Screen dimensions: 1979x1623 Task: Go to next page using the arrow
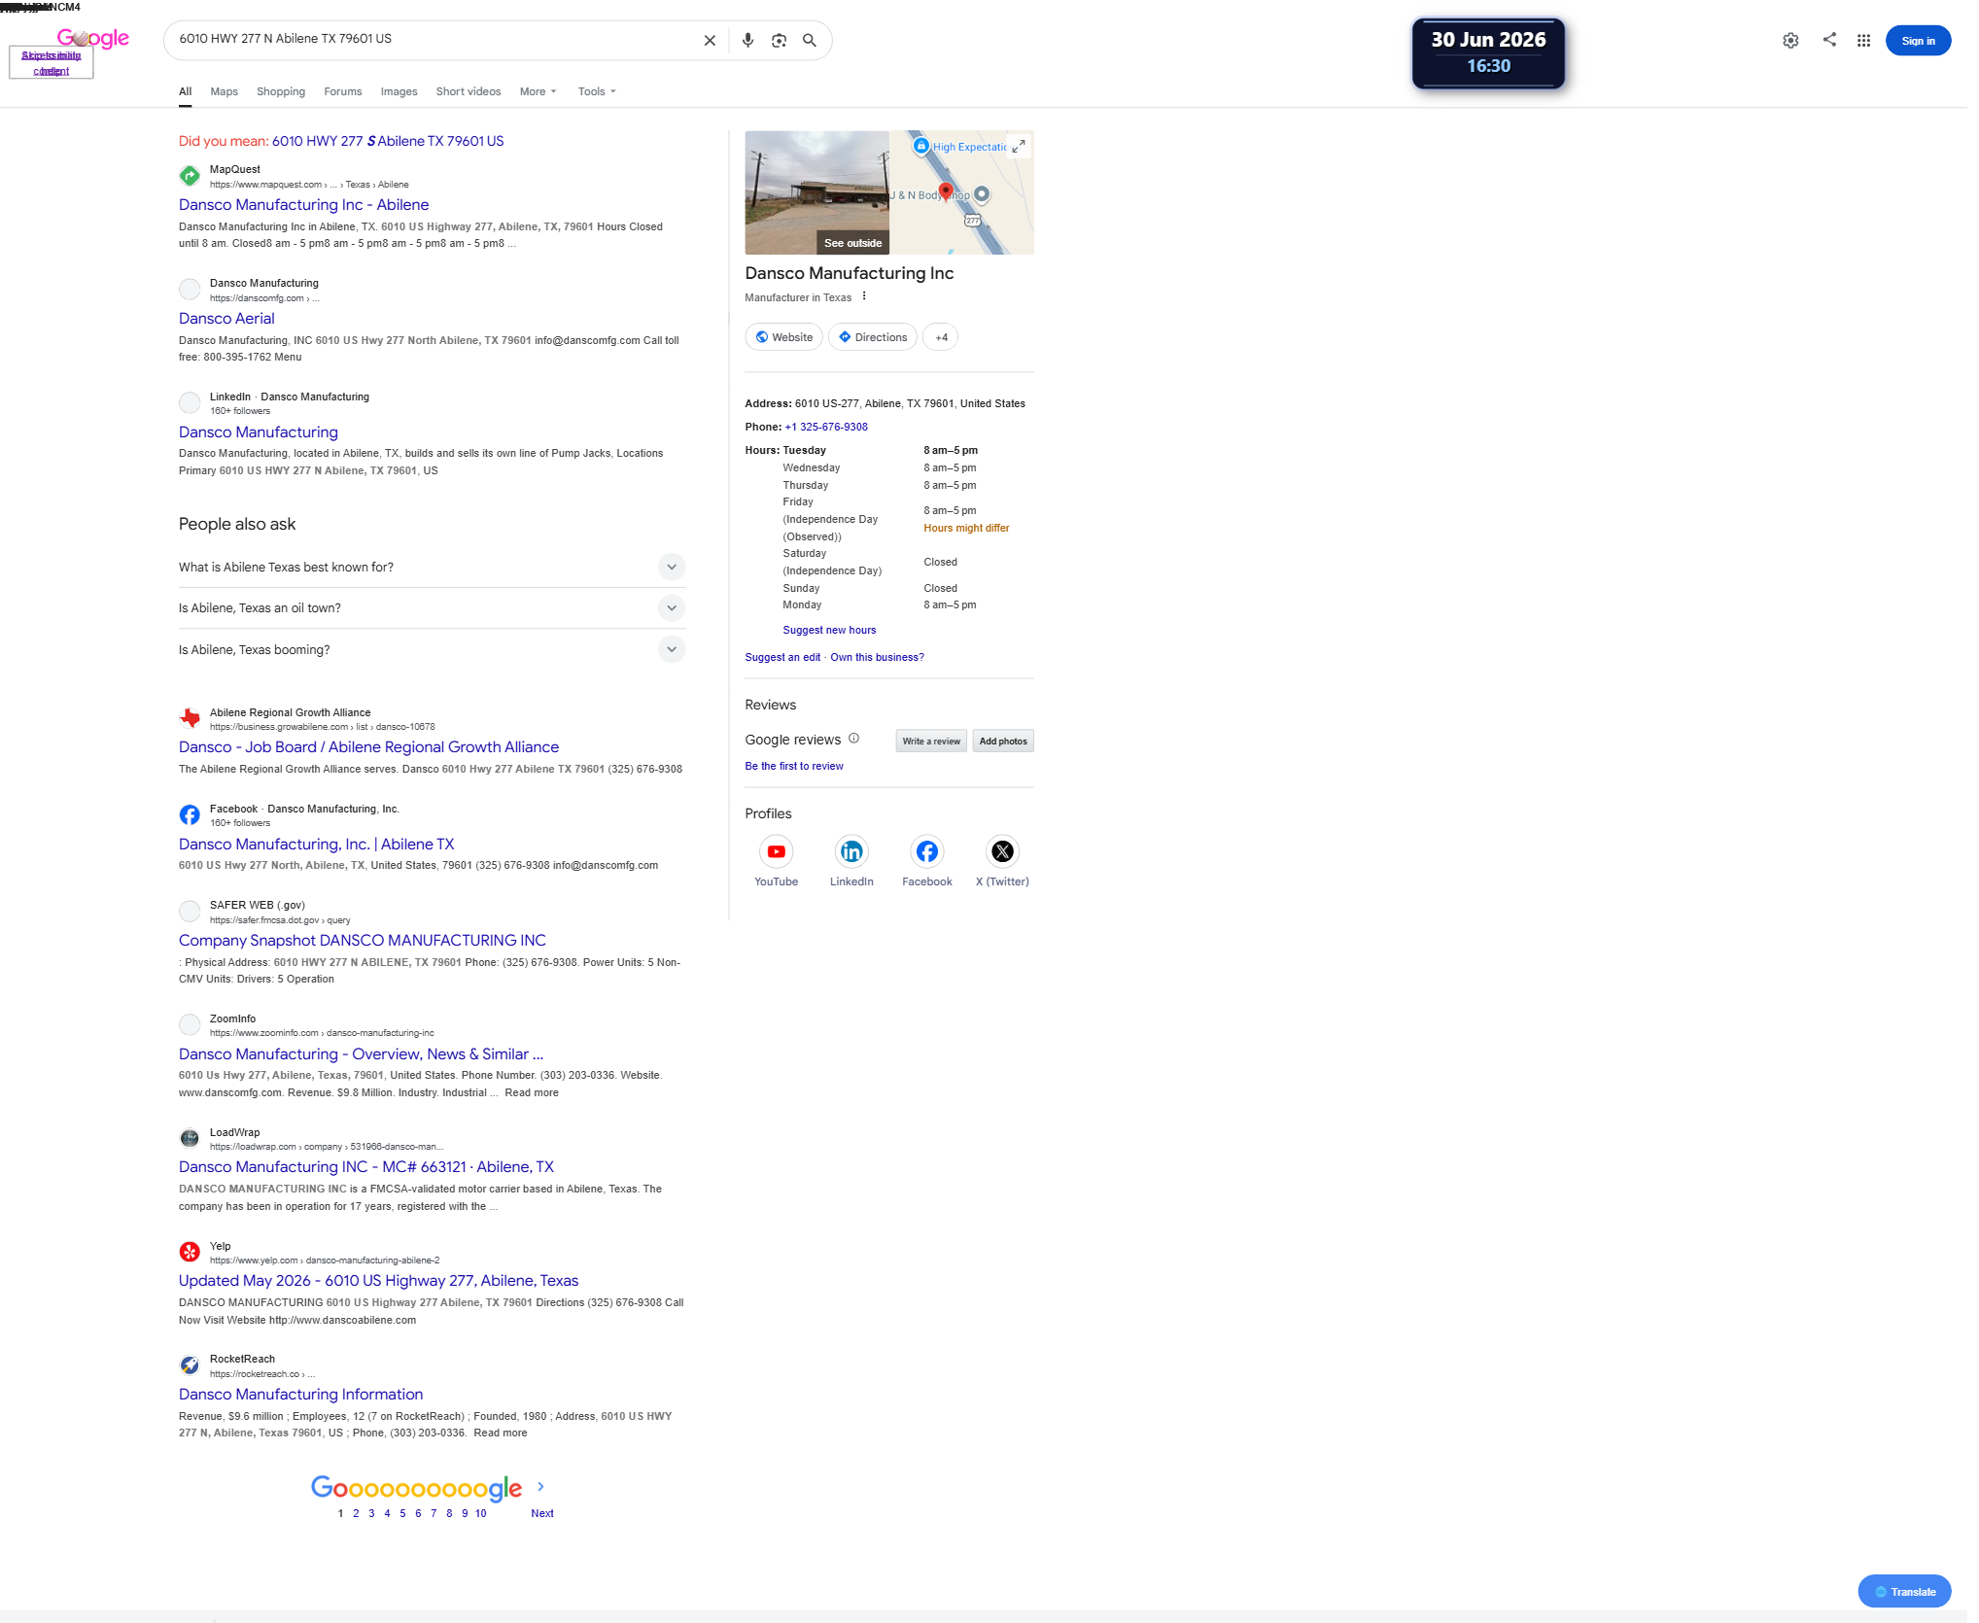click(x=540, y=1487)
